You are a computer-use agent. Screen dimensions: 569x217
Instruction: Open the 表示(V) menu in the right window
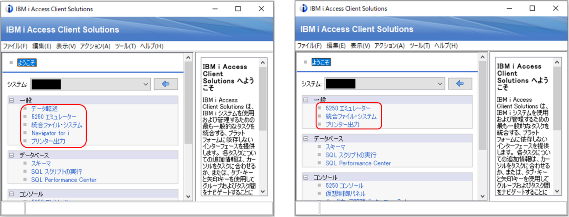pos(360,46)
